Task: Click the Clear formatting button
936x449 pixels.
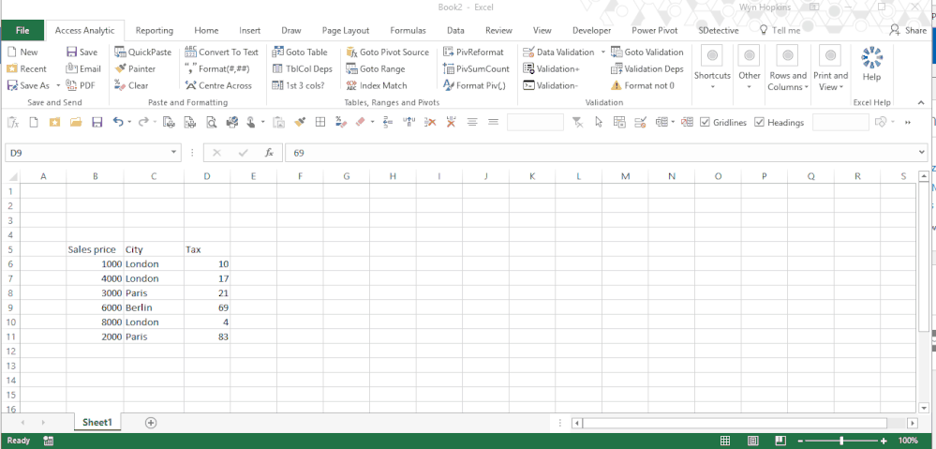Action: pyautogui.click(x=131, y=85)
